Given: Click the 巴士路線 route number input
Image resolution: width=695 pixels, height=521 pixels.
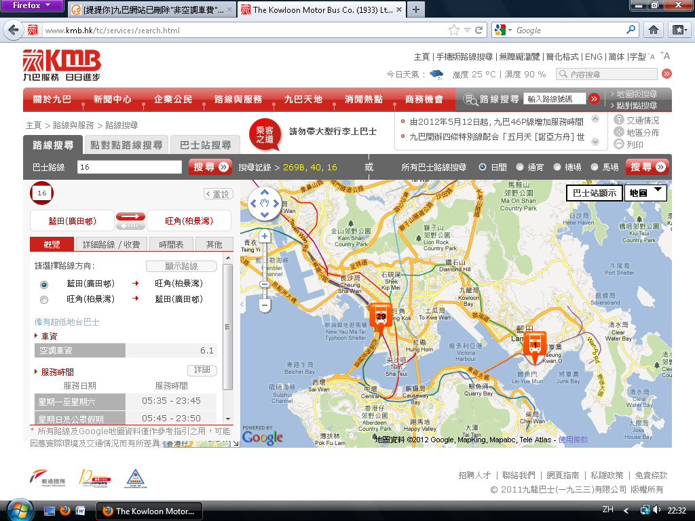Looking at the screenshot, I should tap(130, 167).
